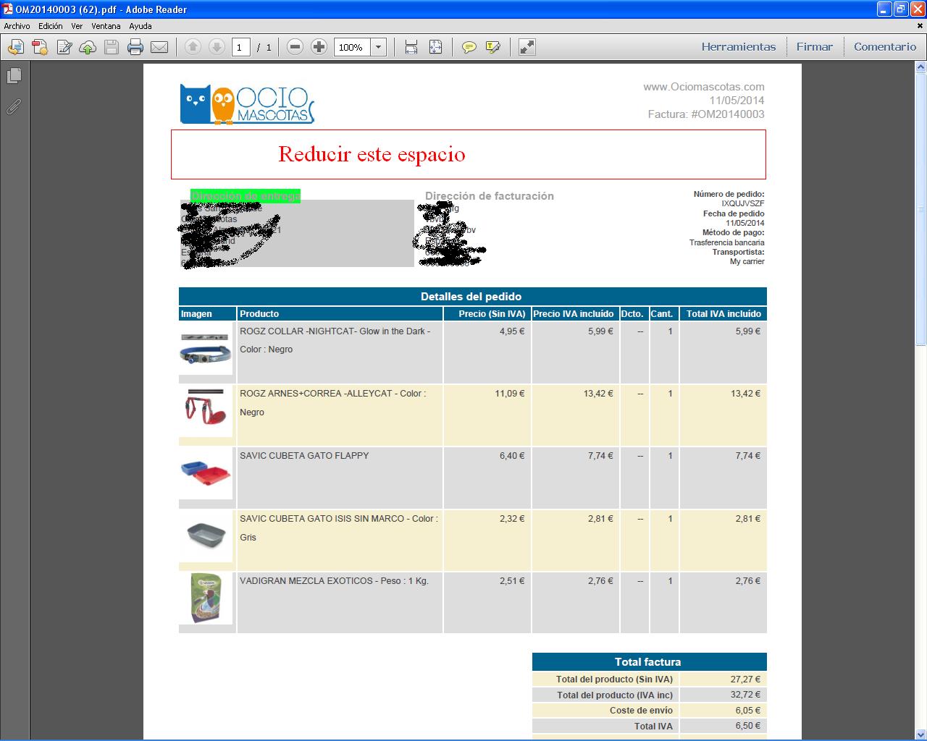Screen dimensions: 927x741
Task: Click the SAVIC Flappy tray thumbnail
Action: pos(206,473)
